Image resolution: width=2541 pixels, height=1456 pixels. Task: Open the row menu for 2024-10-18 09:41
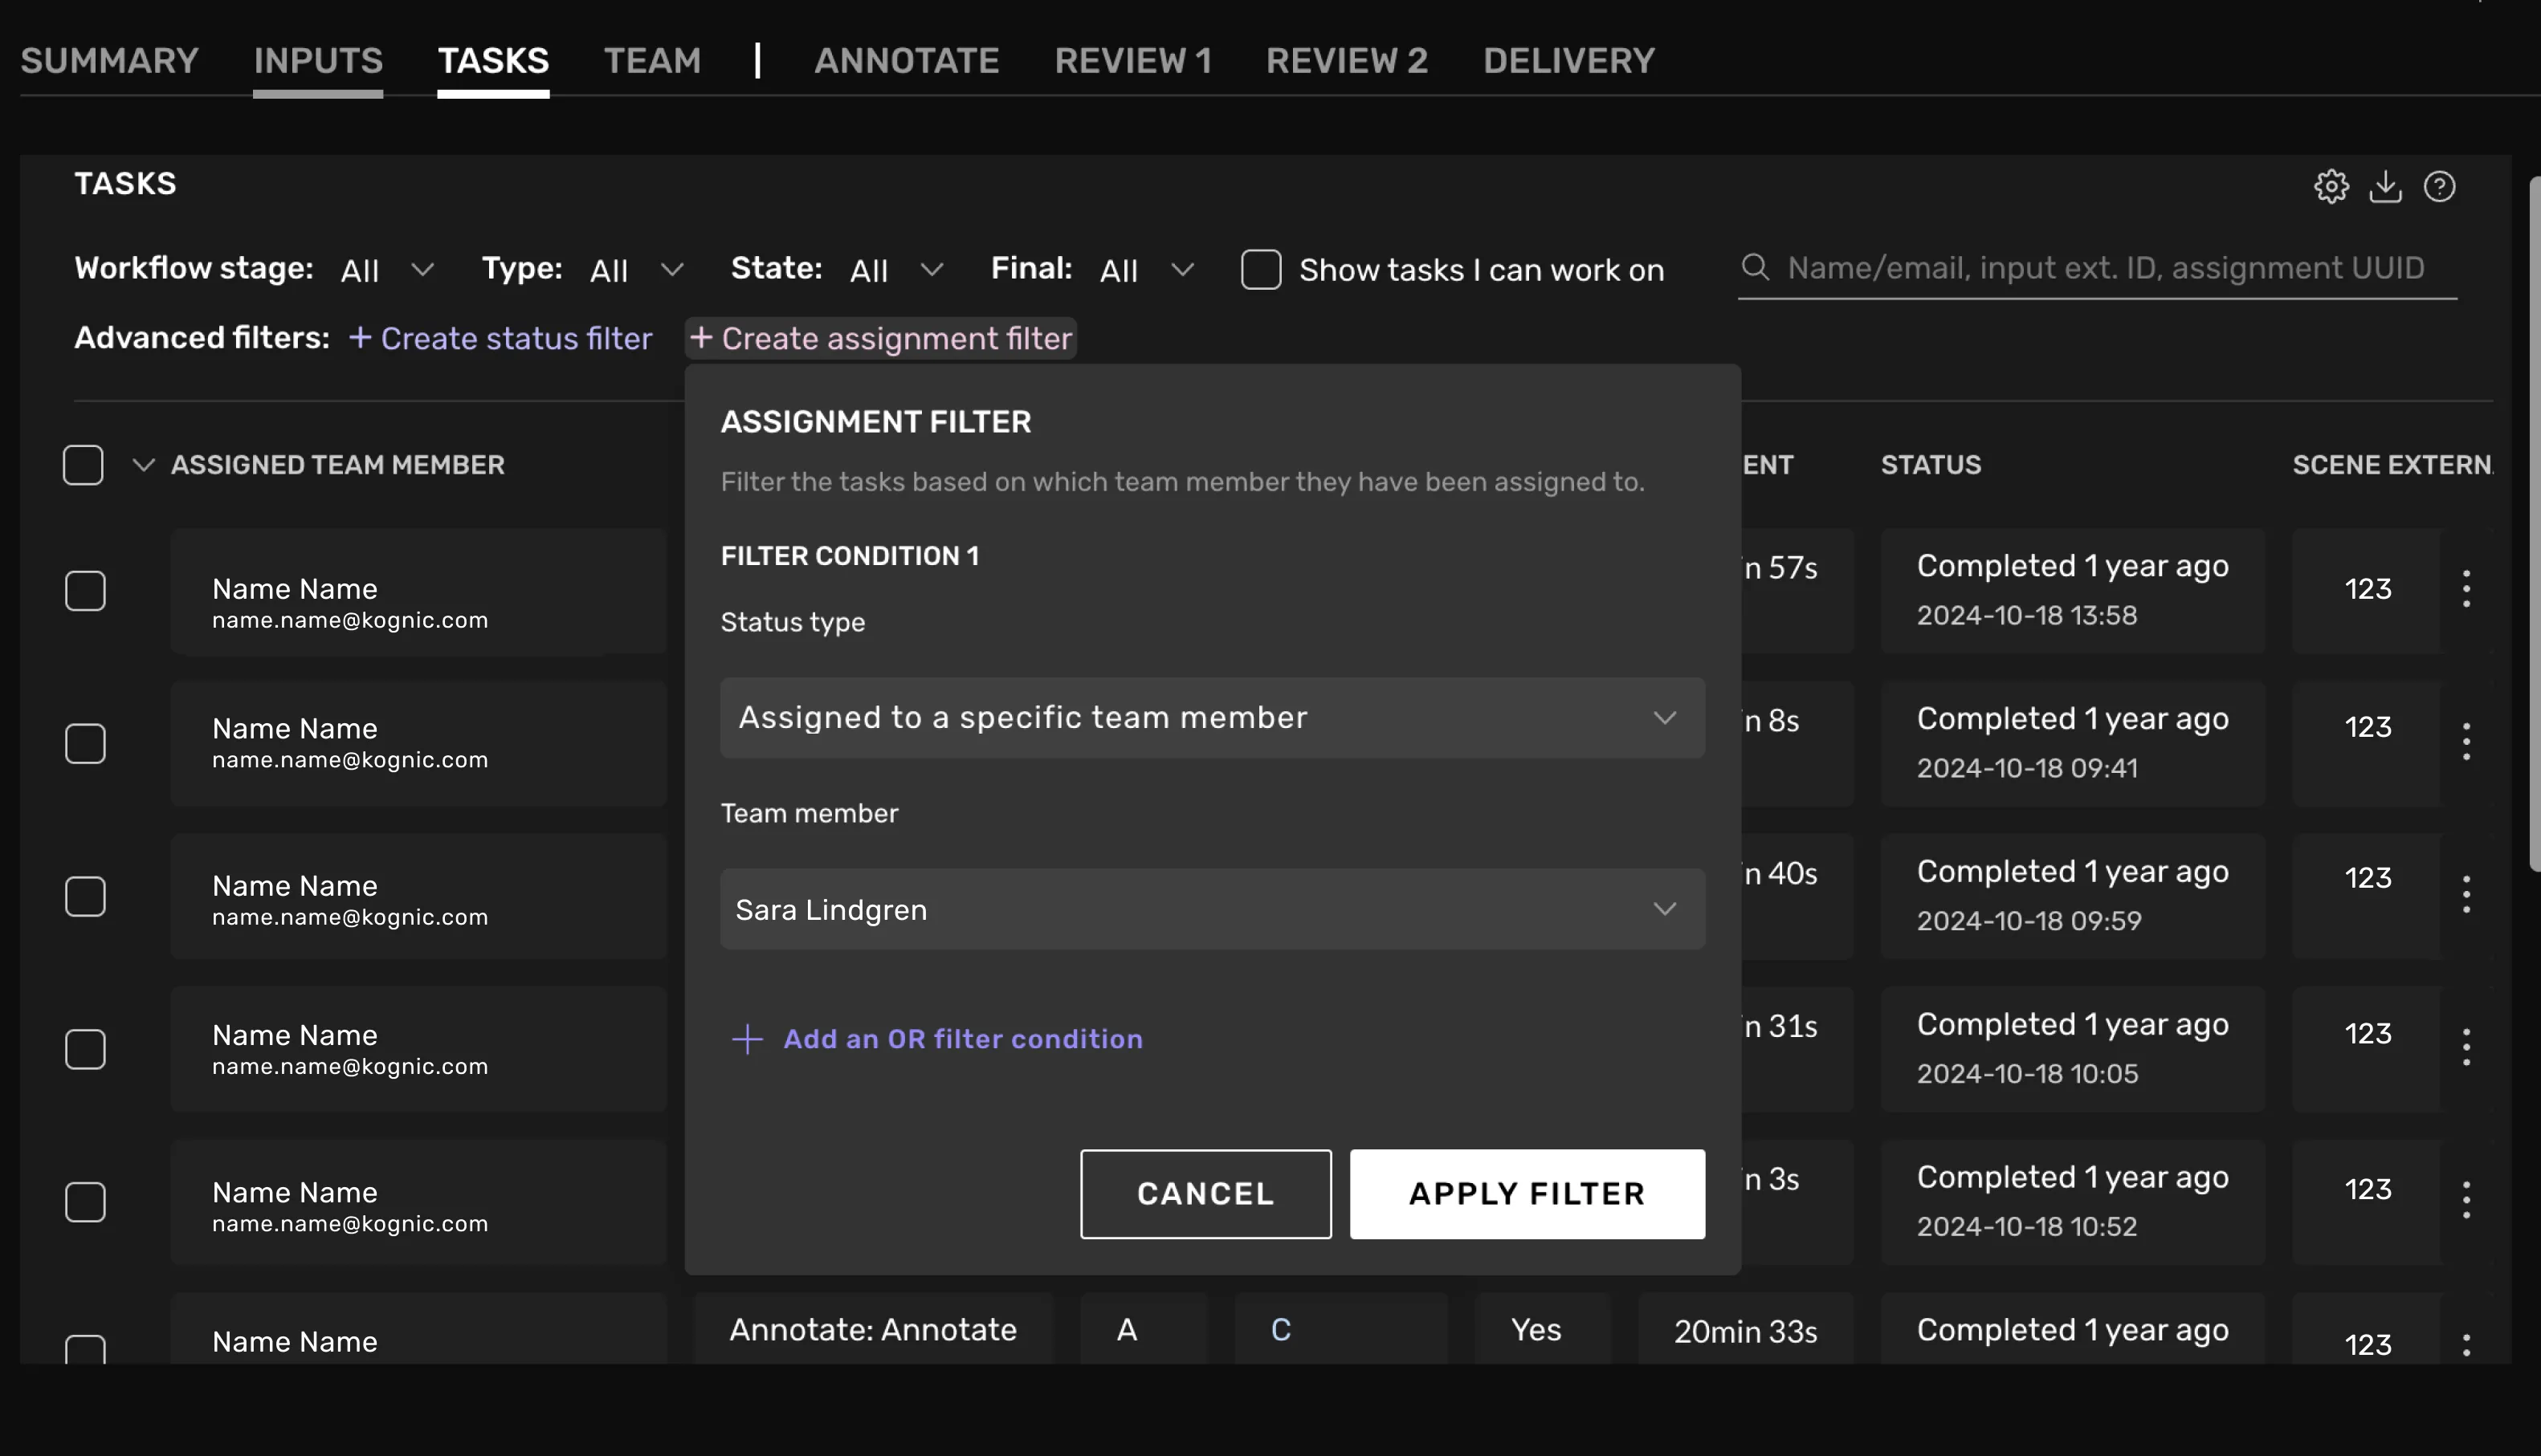pyautogui.click(x=2466, y=742)
